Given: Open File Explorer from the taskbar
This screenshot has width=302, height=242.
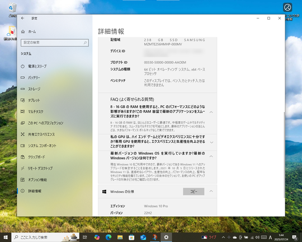Looking at the screenshot, I should pos(120,237).
